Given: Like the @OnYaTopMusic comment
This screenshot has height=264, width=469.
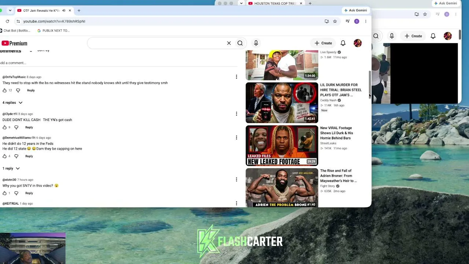Looking at the screenshot, I should pos(4,90).
